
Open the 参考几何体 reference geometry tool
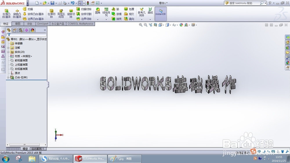142,12
